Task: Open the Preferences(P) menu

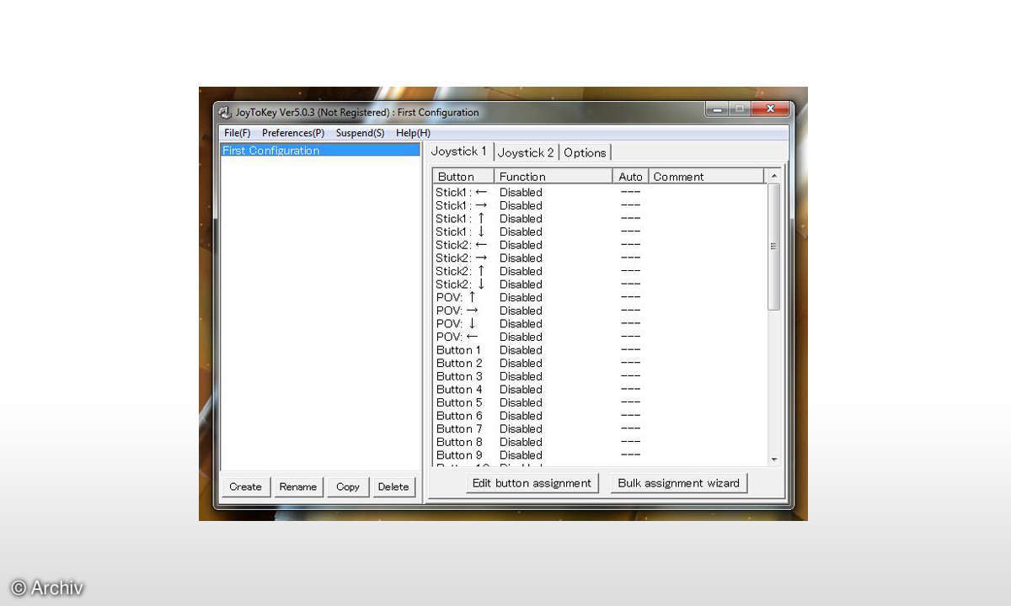Action: point(293,133)
